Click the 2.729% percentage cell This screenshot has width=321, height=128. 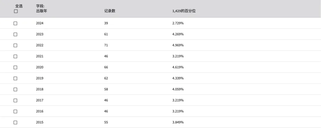(178, 23)
